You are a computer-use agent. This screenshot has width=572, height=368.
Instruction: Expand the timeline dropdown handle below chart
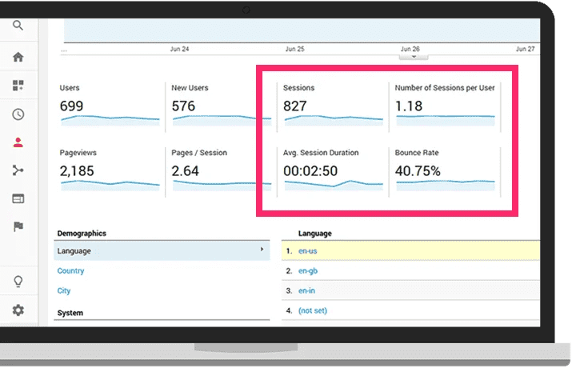tap(414, 57)
